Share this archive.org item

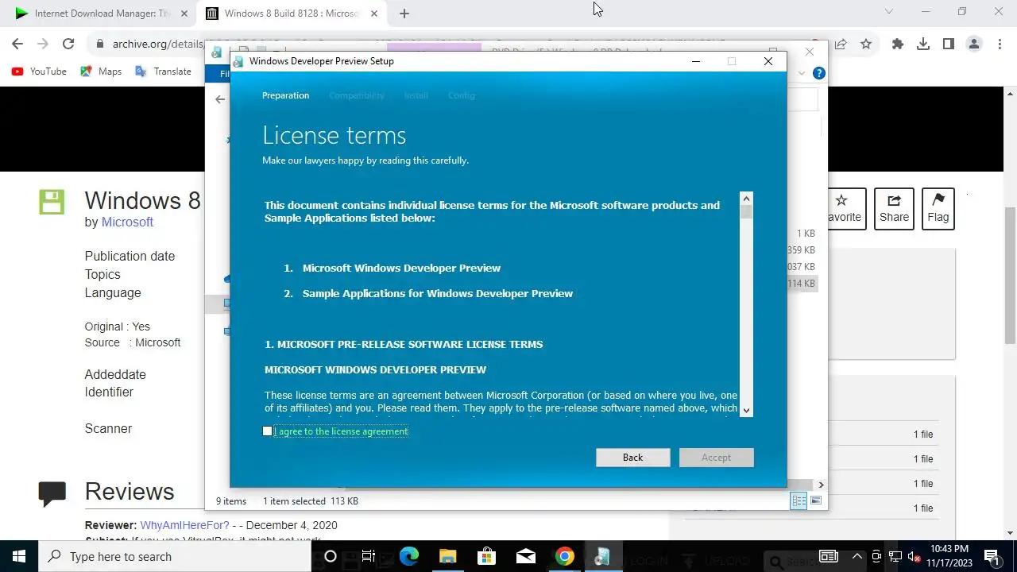[x=894, y=209]
